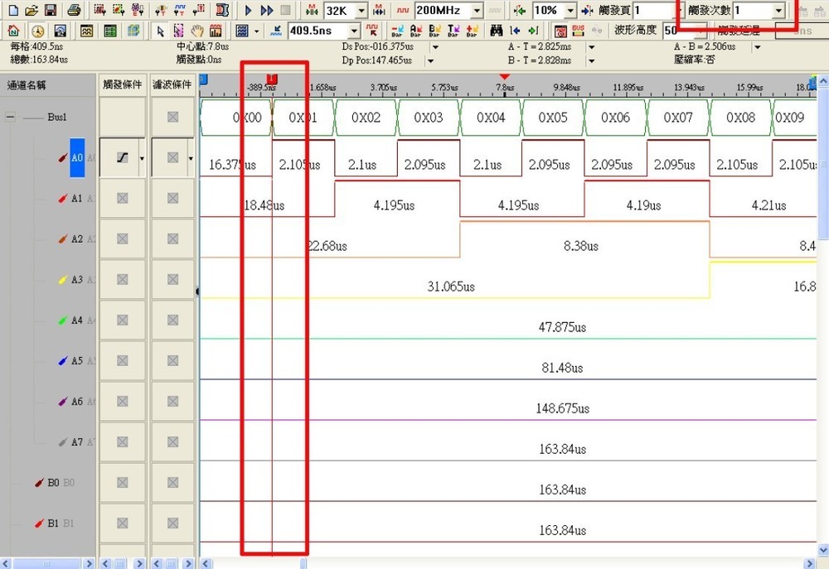Toggle the A3 trigger condition box

pos(122,279)
